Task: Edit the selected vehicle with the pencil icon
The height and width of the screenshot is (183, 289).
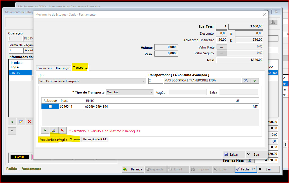Action: pos(54,130)
